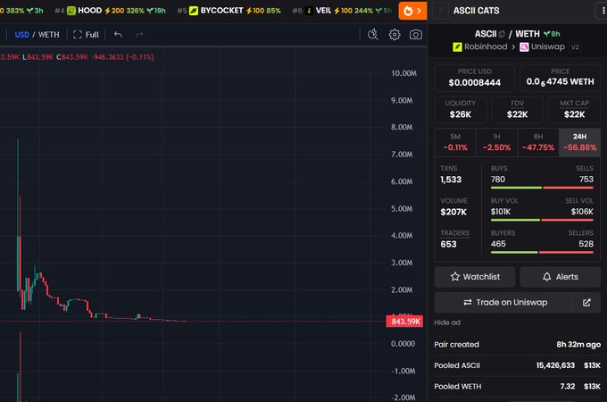Click the 843.59K current price label

404,322
